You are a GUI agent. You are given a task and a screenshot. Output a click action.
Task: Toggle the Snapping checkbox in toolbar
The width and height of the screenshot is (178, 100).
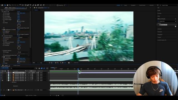click(58, 5)
